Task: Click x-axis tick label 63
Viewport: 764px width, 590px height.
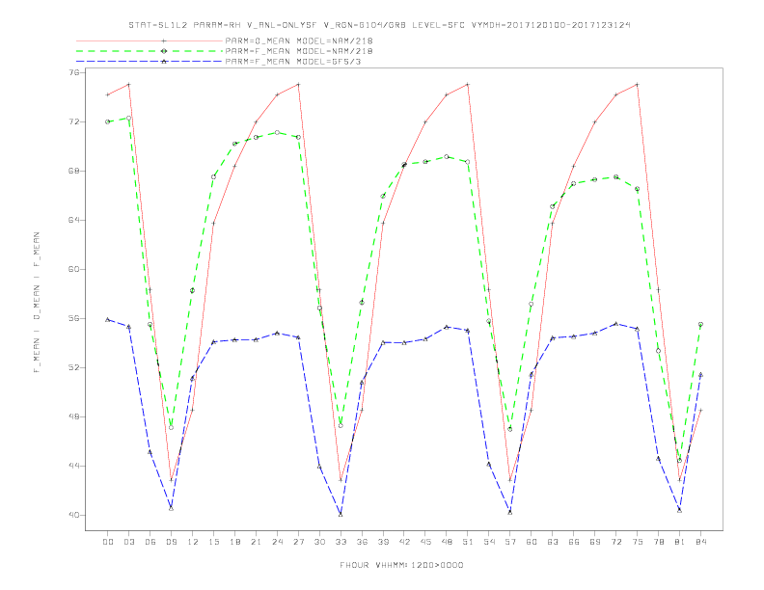Action: [x=553, y=542]
